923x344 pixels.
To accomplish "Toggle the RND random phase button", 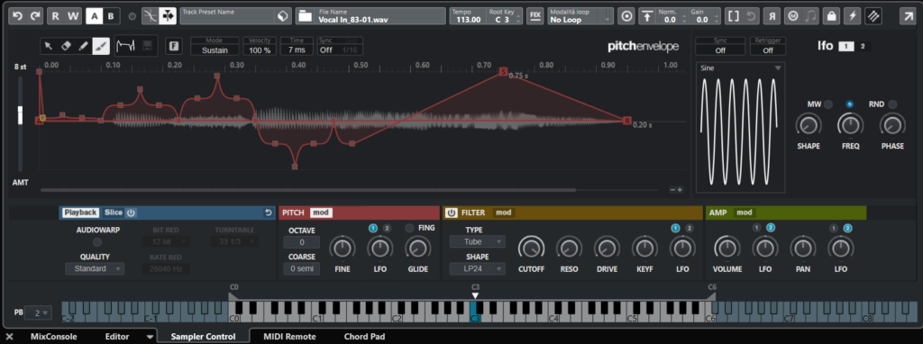I will (893, 104).
